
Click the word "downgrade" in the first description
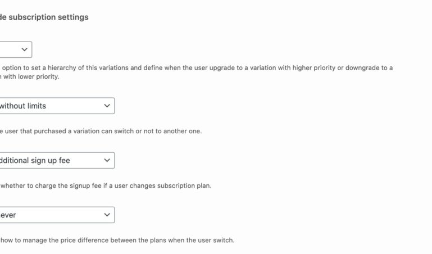click(358, 67)
